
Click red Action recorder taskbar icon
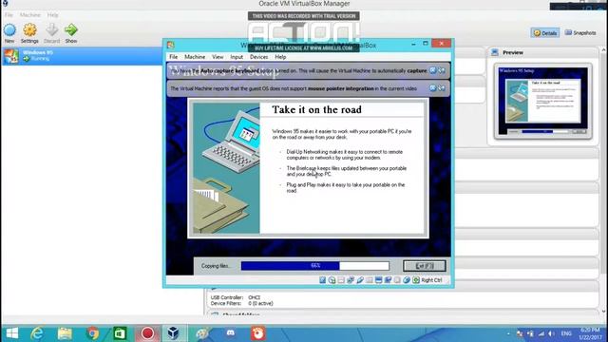tap(147, 333)
